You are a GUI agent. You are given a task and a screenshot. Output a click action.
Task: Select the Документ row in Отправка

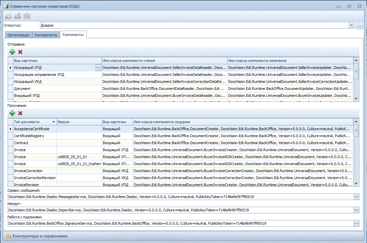click(x=180, y=89)
